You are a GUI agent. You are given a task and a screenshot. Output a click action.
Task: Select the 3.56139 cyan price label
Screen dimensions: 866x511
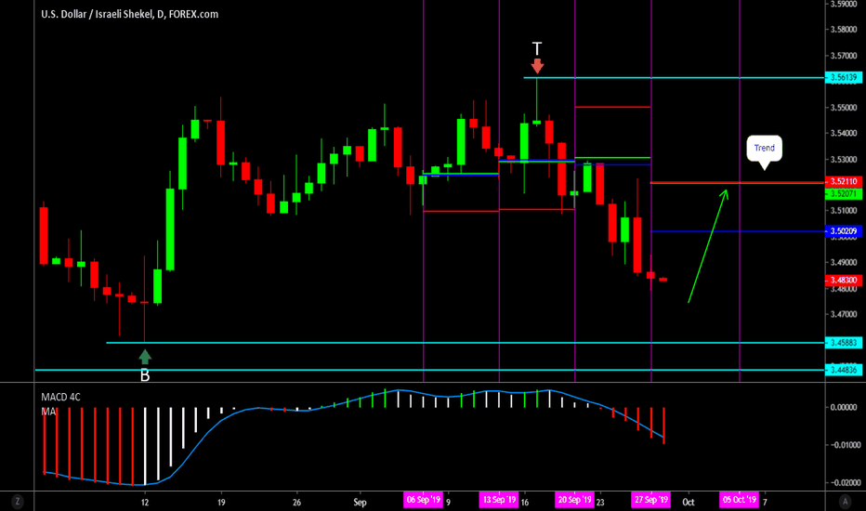(844, 77)
